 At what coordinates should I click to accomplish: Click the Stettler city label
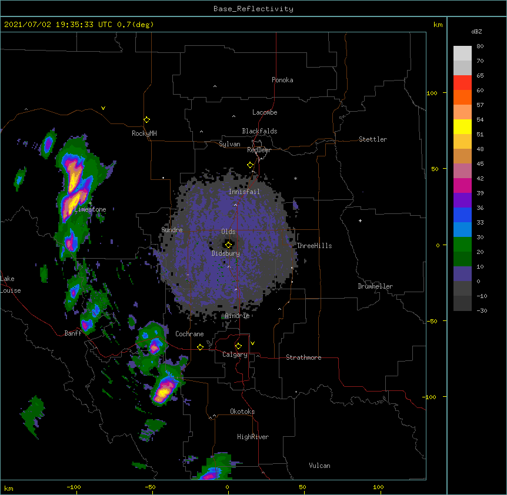(x=373, y=139)
